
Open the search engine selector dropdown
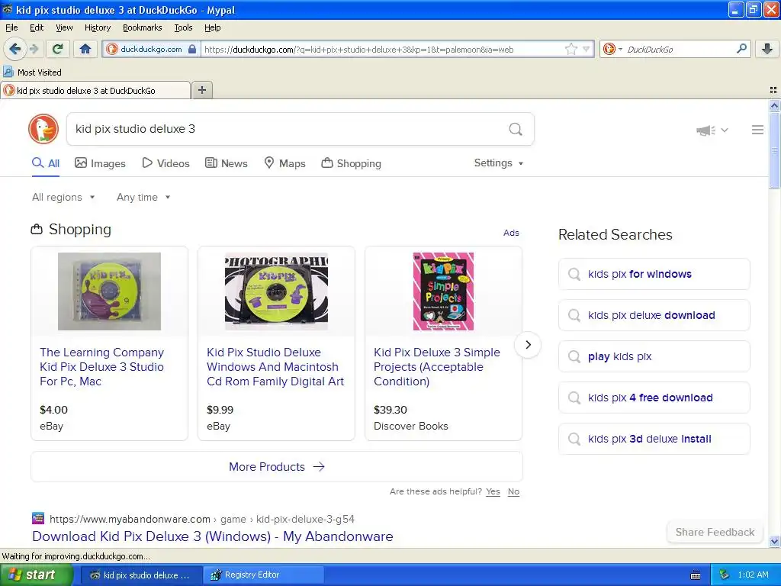pyautogui.click(x=612, y=49)
